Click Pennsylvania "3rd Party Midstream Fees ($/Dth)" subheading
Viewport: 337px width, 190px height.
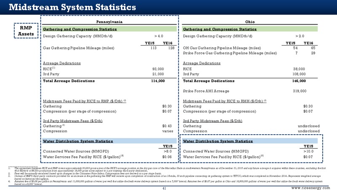(72, 121)
